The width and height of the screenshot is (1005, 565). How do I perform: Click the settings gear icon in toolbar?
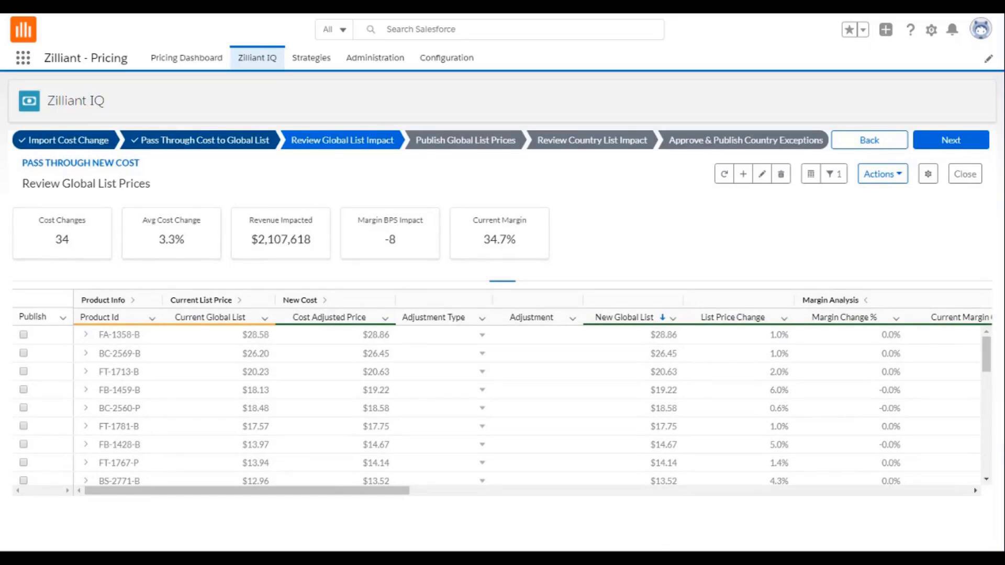tap(928, 174)
